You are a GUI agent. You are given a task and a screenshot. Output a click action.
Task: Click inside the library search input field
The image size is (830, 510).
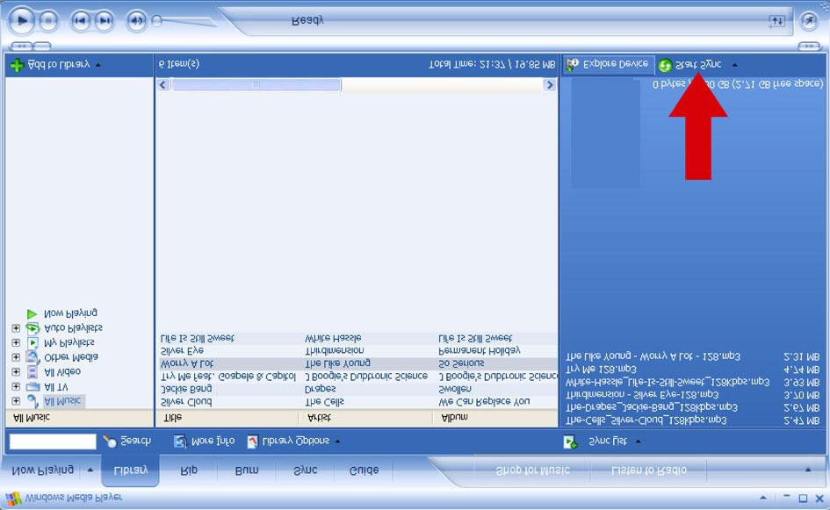53,442
